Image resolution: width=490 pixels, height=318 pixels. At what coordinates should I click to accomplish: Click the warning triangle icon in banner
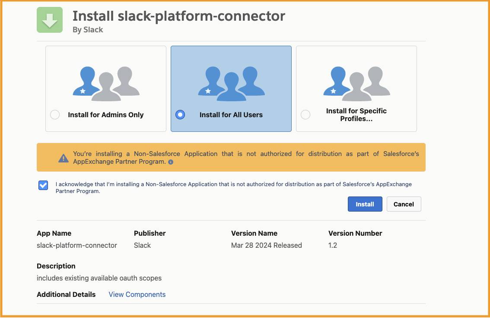pos(64,158)
